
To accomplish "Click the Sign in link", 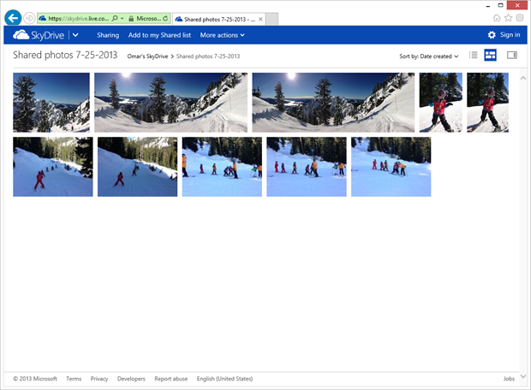I will (x=510, y=35).
